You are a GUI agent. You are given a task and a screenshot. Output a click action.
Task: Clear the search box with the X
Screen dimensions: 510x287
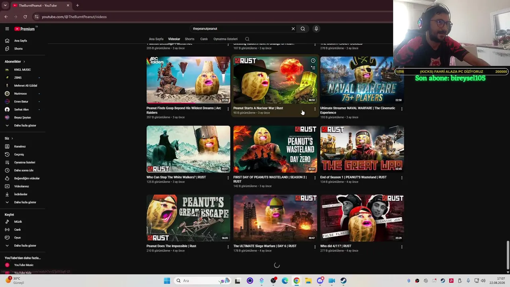[293, 29]
